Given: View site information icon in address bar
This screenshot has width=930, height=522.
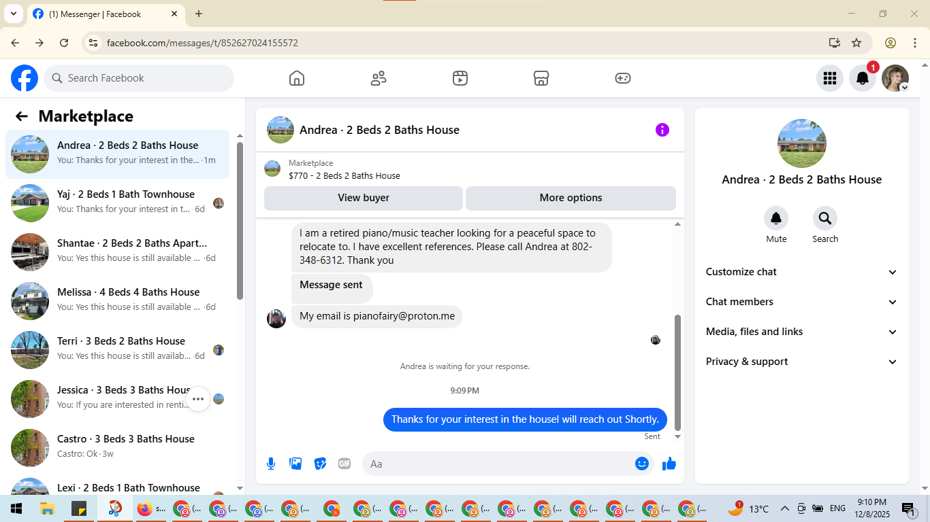Looking at the screenshot, I should [94, 43].
